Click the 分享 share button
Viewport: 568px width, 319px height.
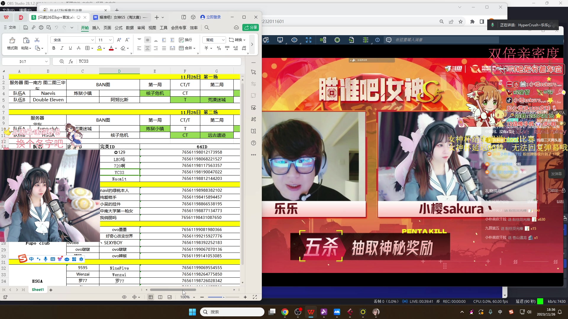tap(251, 27)
